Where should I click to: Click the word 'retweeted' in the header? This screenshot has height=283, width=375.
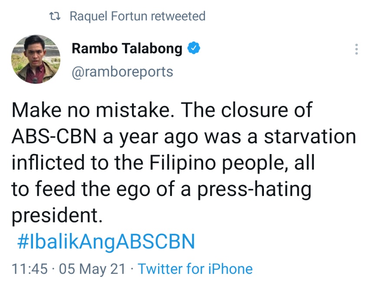click(x=182, y=16)
